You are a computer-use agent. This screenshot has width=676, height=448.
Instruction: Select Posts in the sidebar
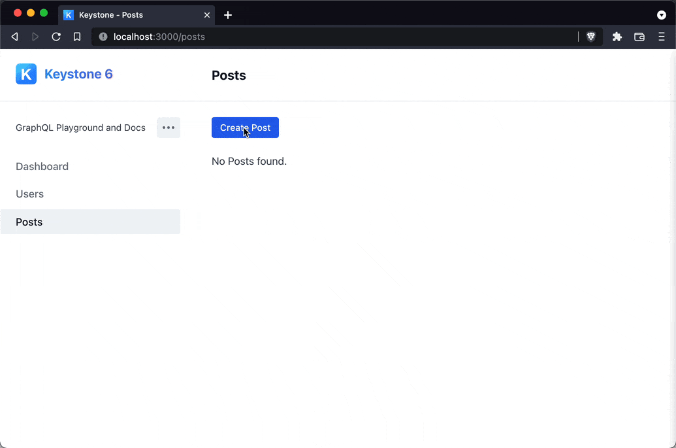pos(90,222)
